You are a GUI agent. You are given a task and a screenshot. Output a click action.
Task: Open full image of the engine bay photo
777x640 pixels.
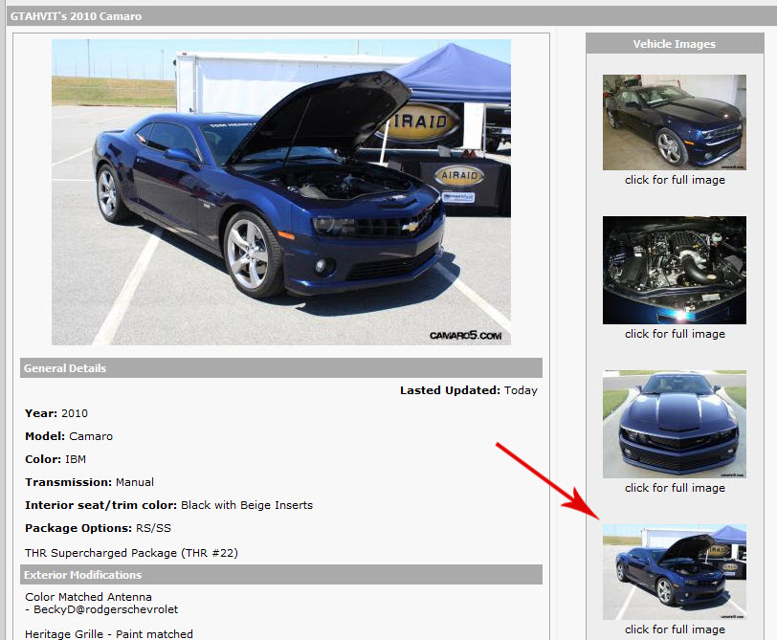click(x=674, y=333)
